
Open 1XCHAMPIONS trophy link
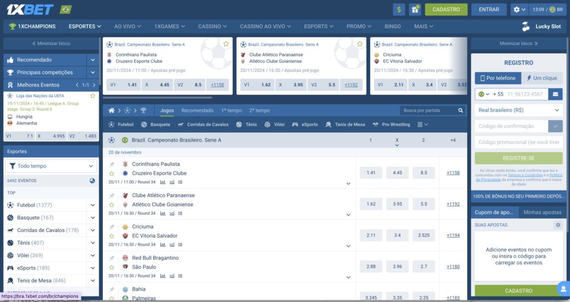32,27
